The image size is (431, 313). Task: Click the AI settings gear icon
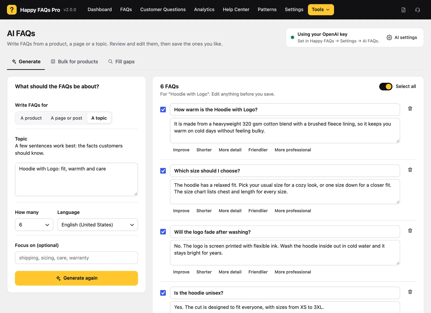pos(389,37)
